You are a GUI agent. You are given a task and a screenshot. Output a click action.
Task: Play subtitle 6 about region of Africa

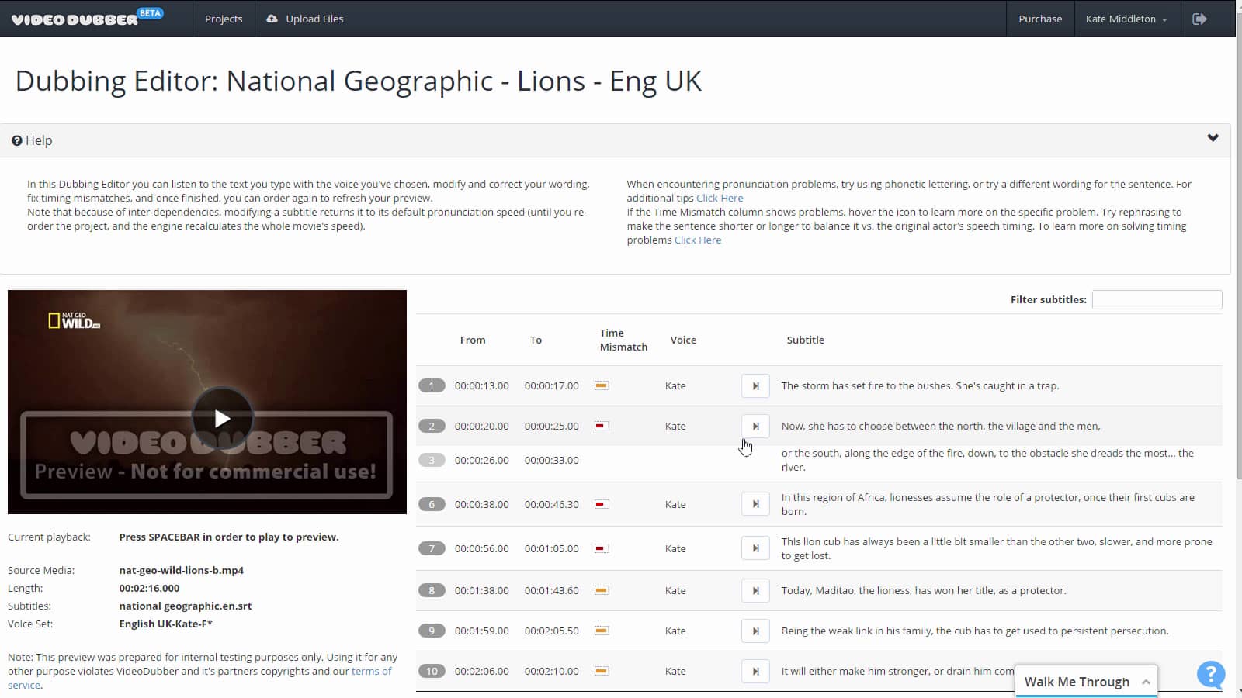click(x=755, y=504)
